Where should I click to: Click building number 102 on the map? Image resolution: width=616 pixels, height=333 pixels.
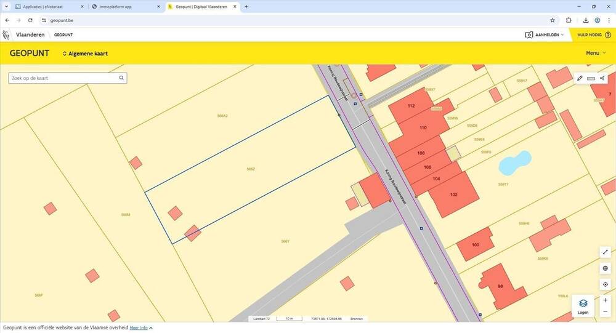pyautogui.click(x=454, y=195)
